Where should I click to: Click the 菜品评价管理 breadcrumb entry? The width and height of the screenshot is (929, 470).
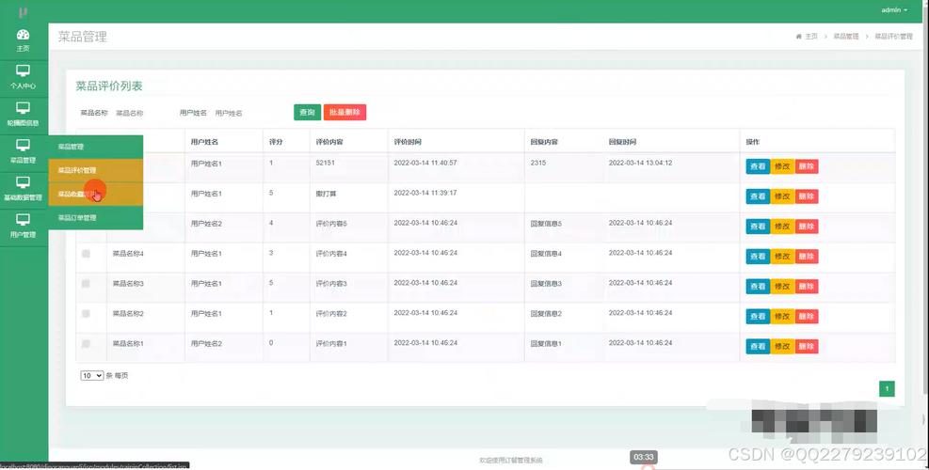tap(893, 37)
